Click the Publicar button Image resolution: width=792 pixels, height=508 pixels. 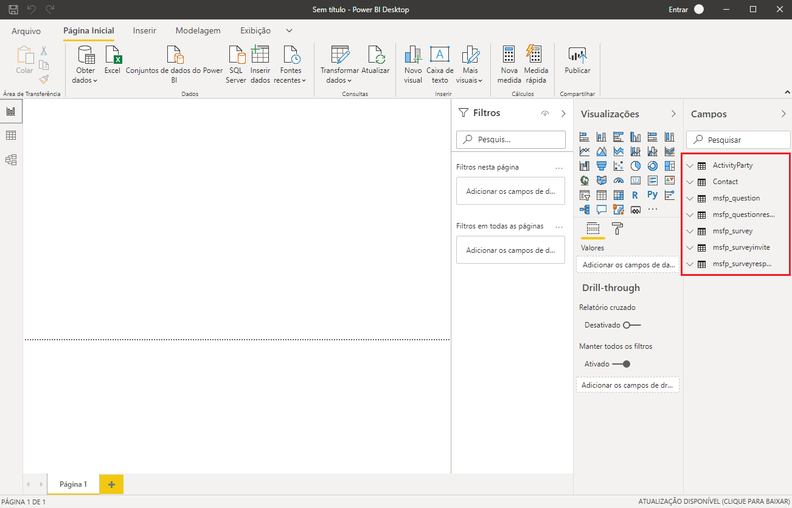coord(577,60)
